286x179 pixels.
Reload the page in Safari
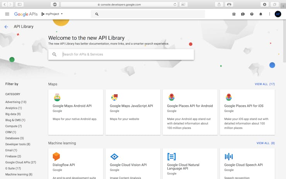coord(175,5)
